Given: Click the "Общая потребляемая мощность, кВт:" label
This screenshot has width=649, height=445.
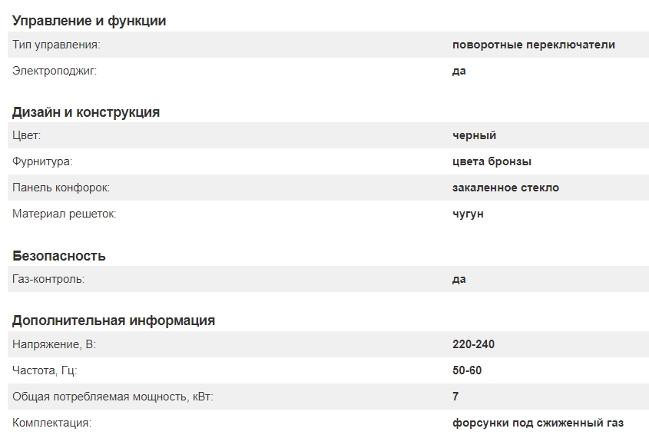Looking at the screenshot, I should tap(113, 397).
